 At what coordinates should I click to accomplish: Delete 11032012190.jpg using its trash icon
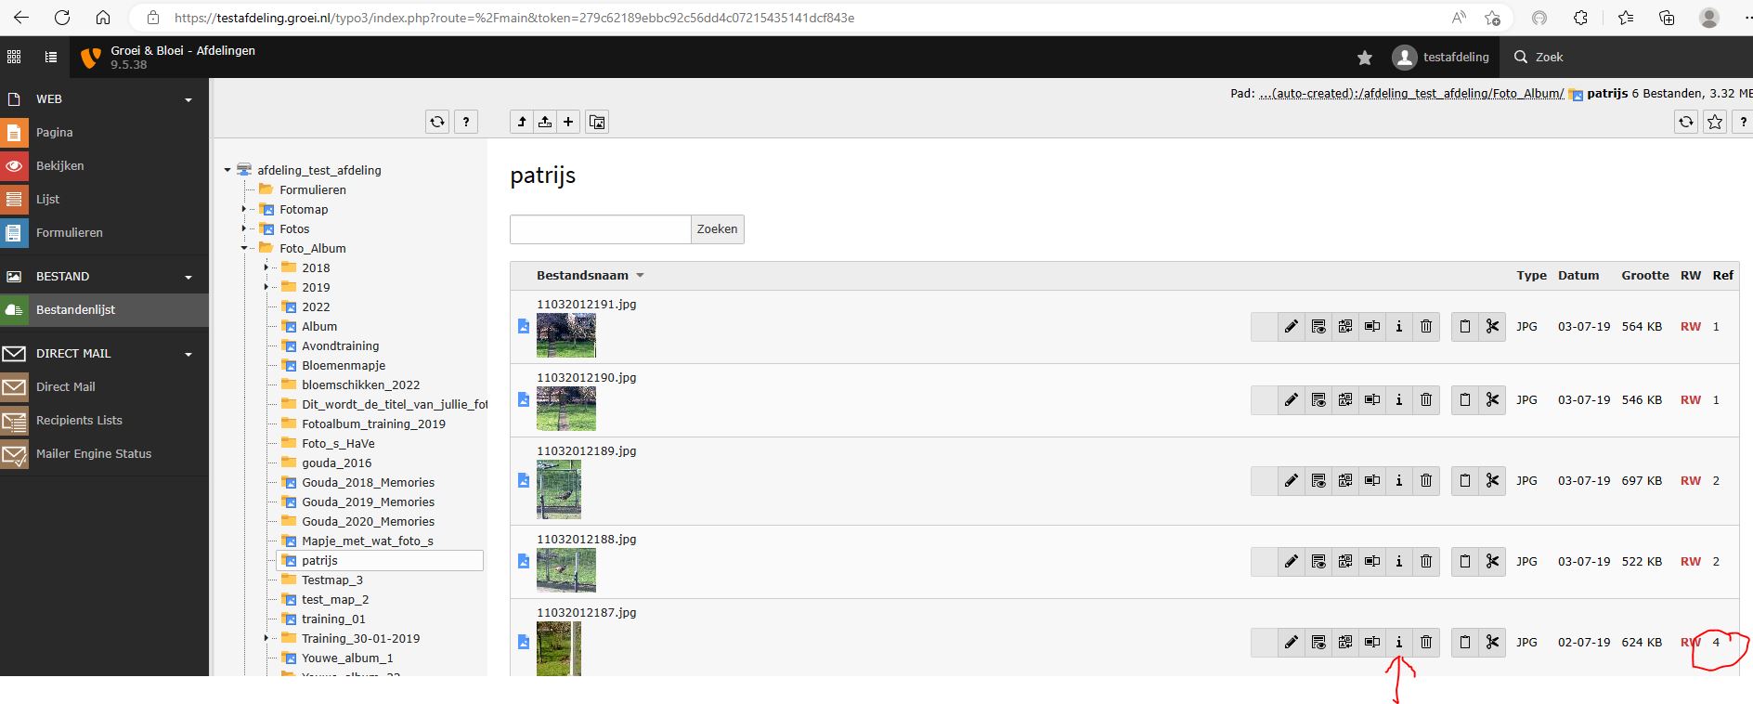(x=1426, y=400)
